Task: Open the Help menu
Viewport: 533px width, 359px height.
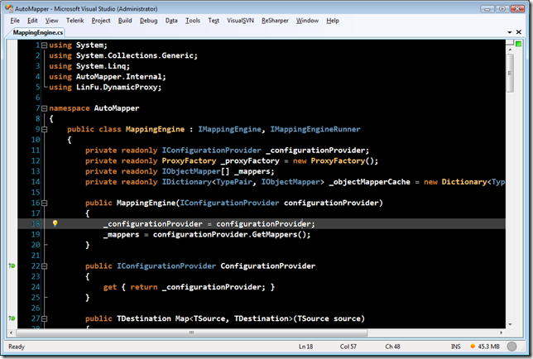Action: click(333, 21)
